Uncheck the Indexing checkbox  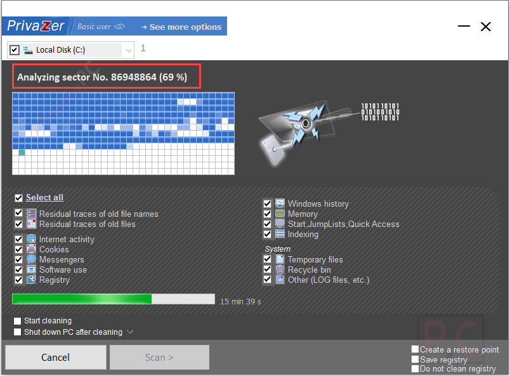pos(267,234)
